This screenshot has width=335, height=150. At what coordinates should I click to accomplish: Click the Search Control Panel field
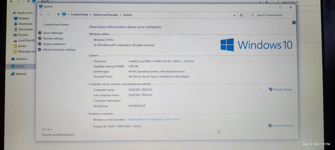pos(270,15)
